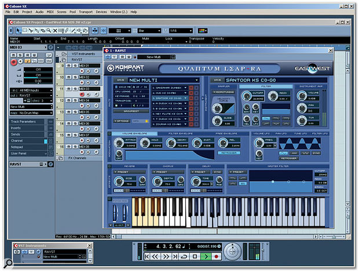Pick the Glue tool in the toolbar
Image resolution: width=359 pixels, height=272 pixels.
pyautogui.click(x=36, y=31)
